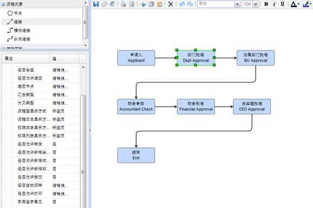313x208 pixels.
Task: Click the Print icon in toolbar
Action: point(124,4)
